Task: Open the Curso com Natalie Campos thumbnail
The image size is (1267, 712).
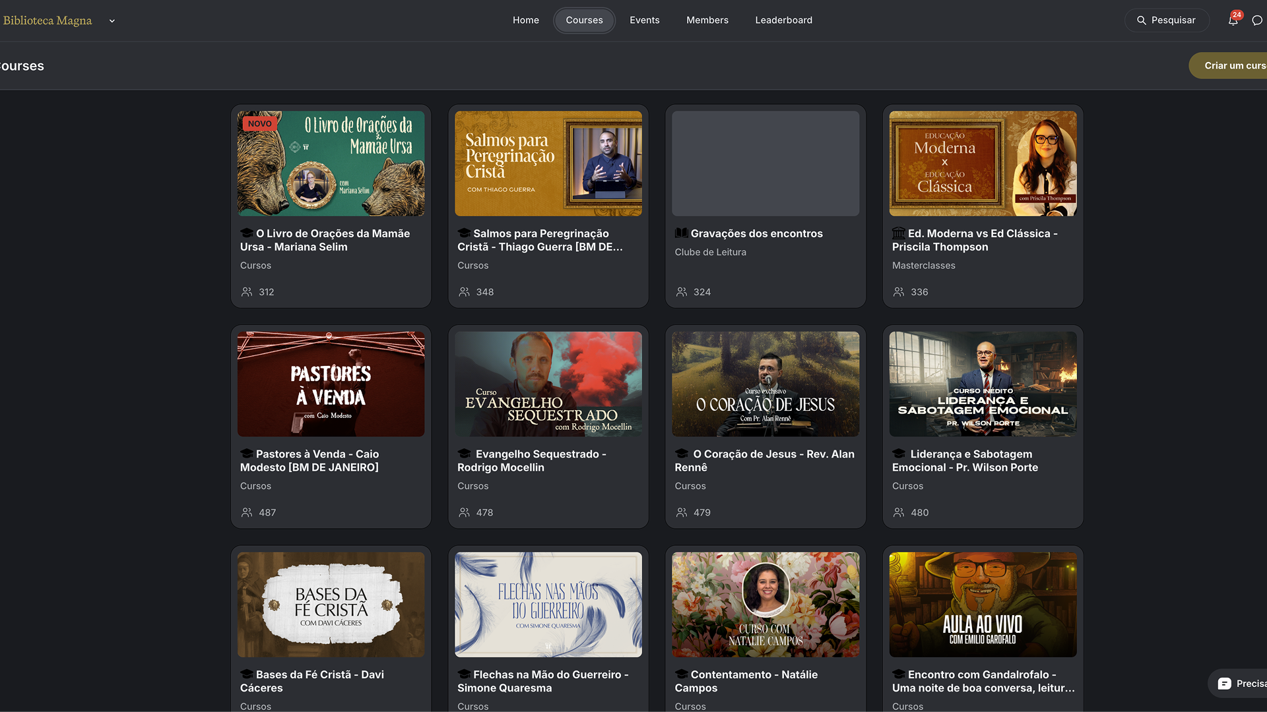Action: pyautogui.click(x=765, y=605)
